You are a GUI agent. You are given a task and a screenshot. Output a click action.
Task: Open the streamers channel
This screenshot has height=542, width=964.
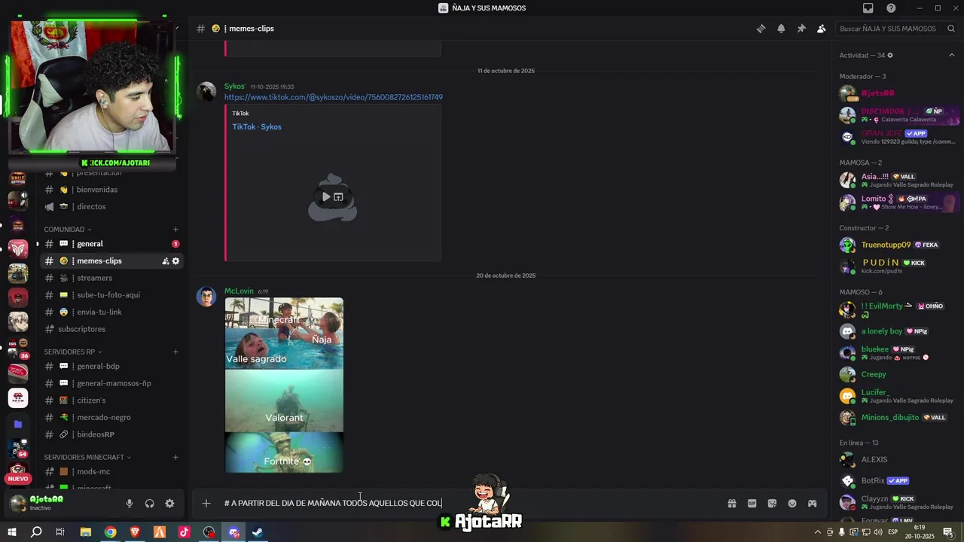(x=111, y=278)
